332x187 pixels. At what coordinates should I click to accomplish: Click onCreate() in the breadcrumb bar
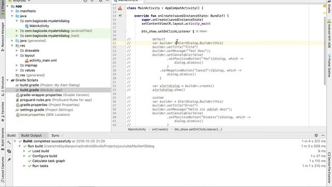(160, 129)
